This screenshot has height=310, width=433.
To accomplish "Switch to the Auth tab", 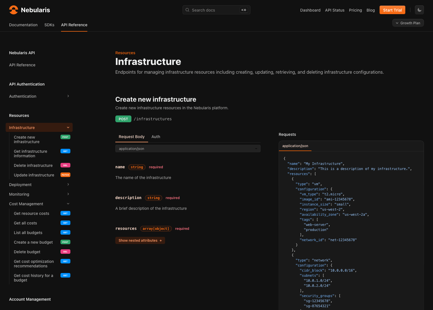I will coord(156,137).
